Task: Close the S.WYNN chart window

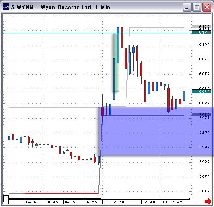Action: click(x=207, y=7)
